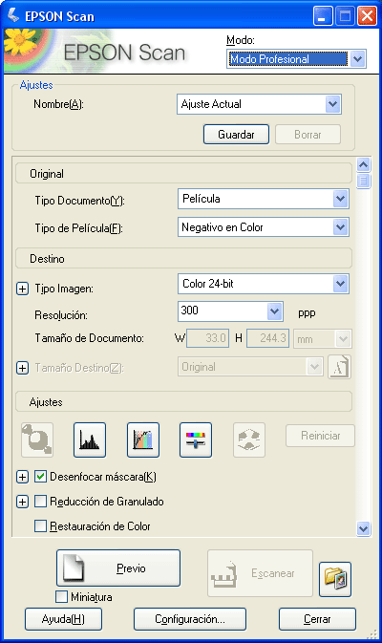Click the EPSON Scan title bar icon
Screen dimensions: 382x643
12,16
